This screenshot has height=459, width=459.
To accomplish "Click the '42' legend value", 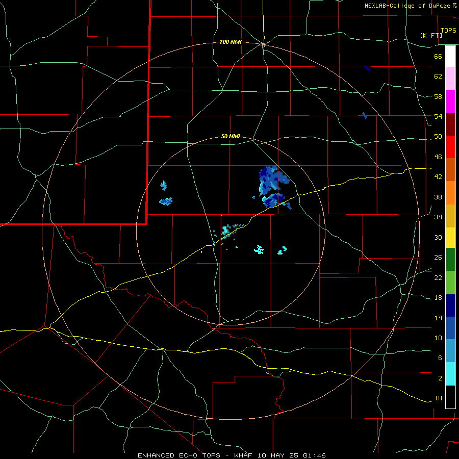I will (x=438, y=177).
